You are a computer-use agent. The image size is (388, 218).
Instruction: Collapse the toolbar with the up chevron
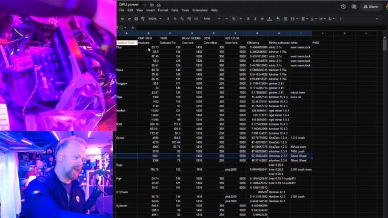coord(377,19)
